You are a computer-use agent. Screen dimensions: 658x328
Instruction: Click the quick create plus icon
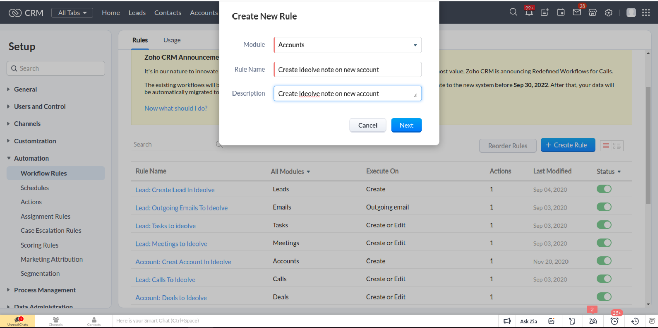click(x=545, y=13)
